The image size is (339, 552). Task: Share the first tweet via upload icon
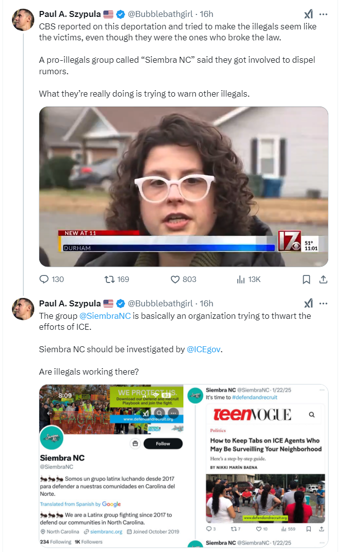coord(323,279)
